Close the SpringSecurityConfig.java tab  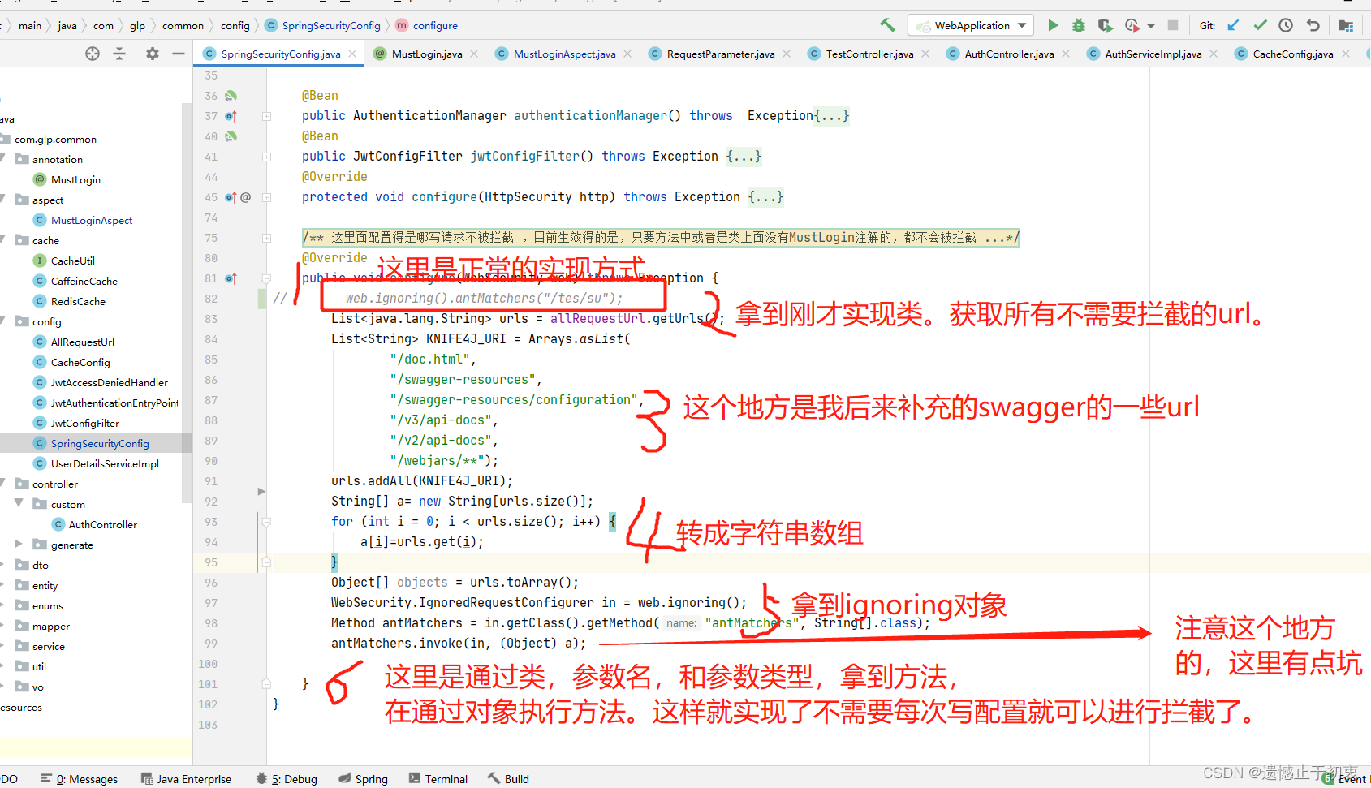click(x=352, y=54)
